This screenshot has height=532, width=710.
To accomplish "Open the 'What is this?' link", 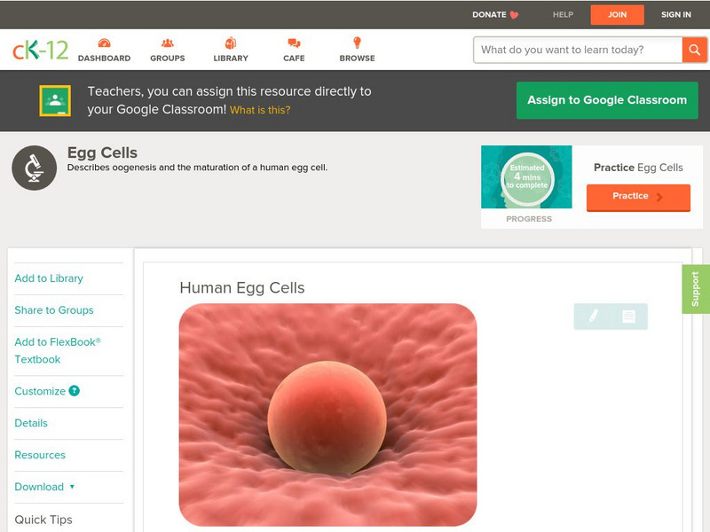I will click(x=260, y=110).
